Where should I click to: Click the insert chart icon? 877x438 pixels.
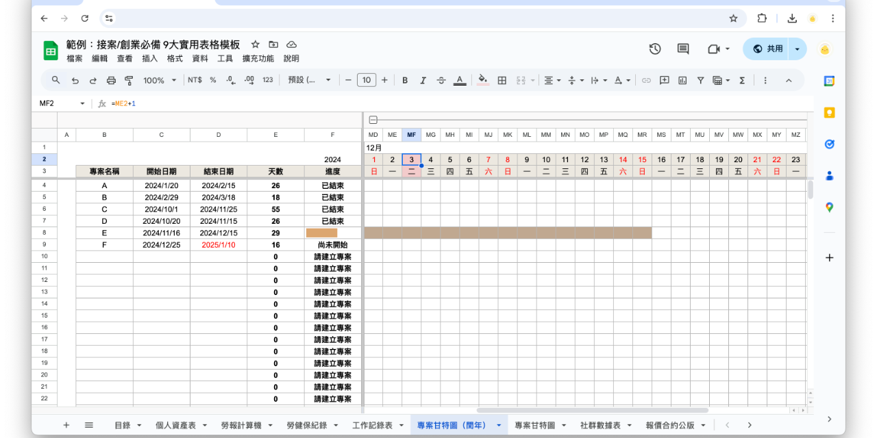click(682, 80)
